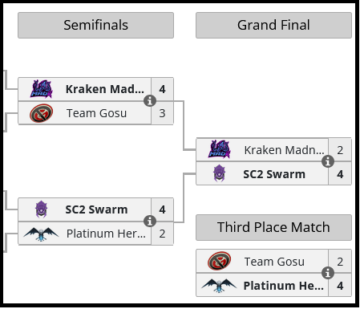Open SC2 Swarm team name in Grand Final
Image resolution: width=360 pixels, height=309 pixels.
click(x=274, y=174)
